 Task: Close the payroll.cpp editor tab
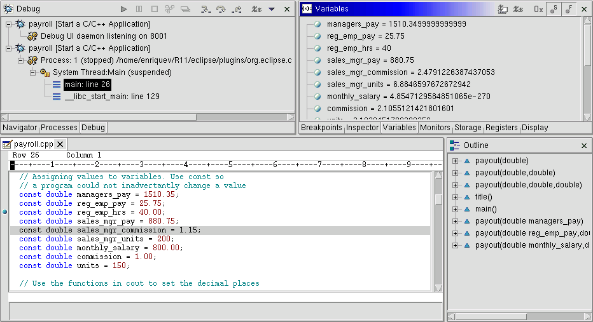click(60, 144)
